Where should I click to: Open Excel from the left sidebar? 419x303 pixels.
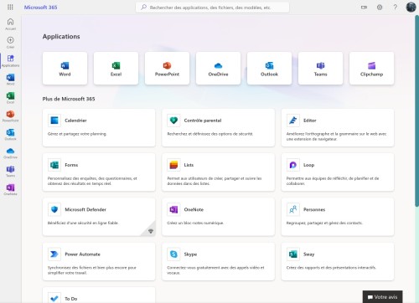tap(10, 98)
